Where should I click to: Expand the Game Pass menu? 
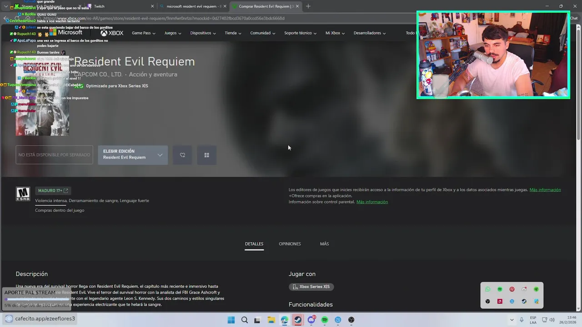tap(143, 33)
